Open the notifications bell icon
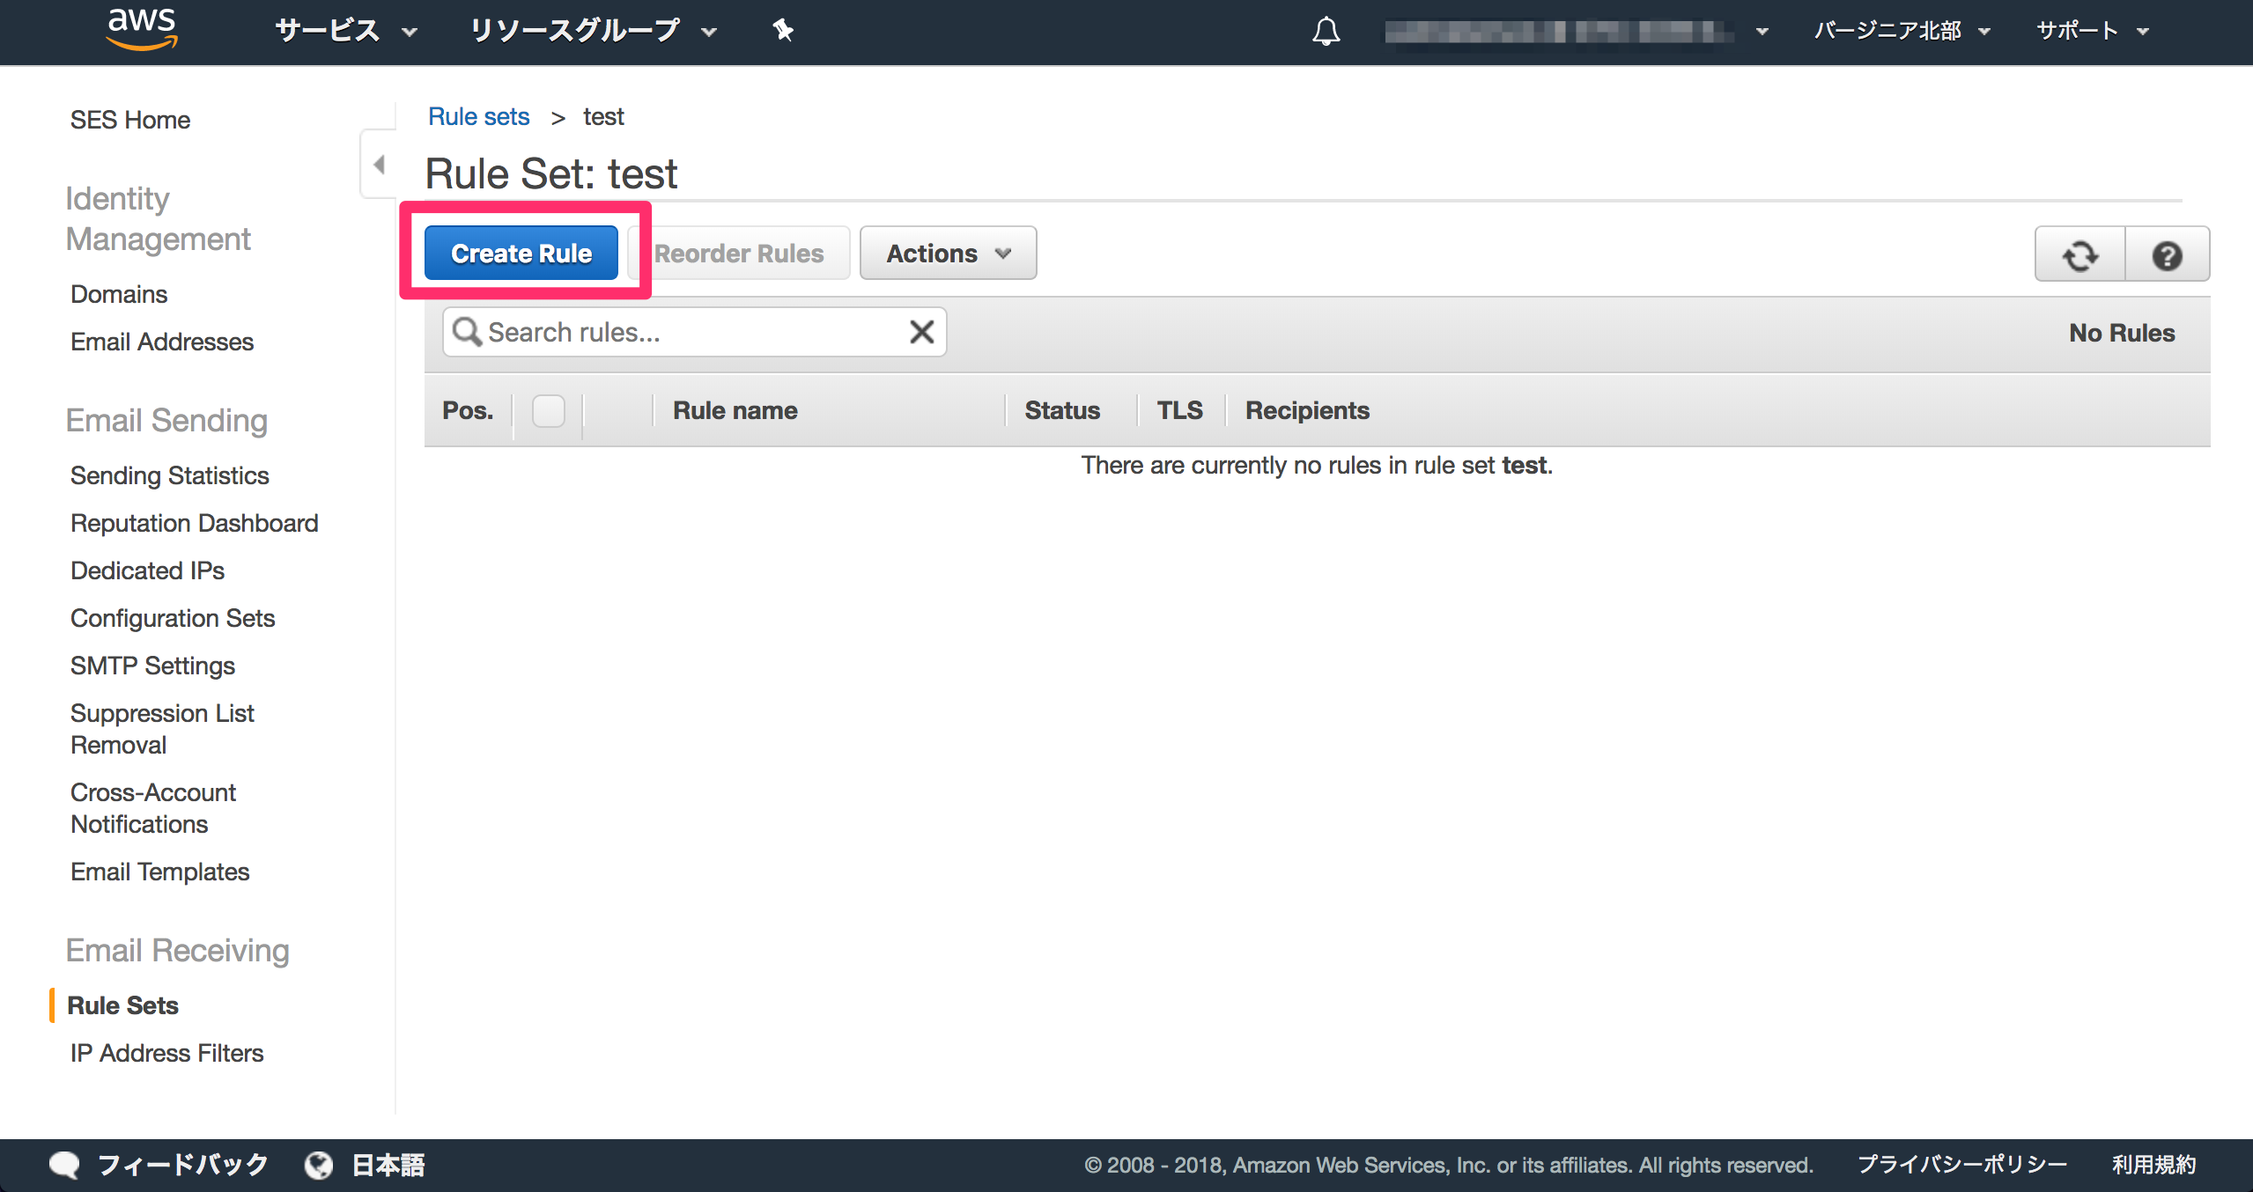 point(1326,32)
